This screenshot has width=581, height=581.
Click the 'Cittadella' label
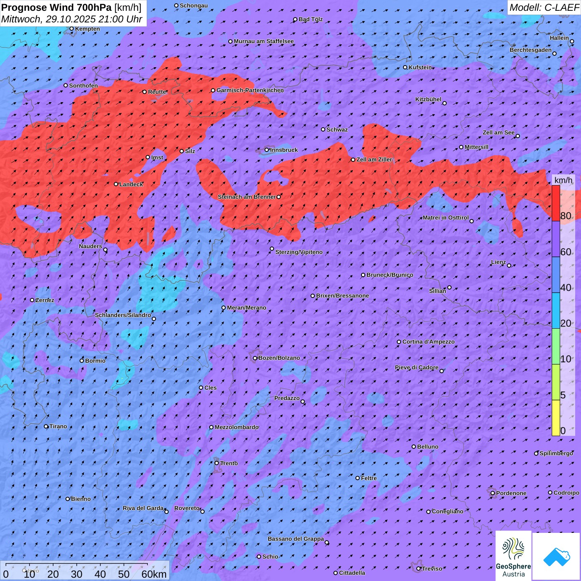(352, 573)
